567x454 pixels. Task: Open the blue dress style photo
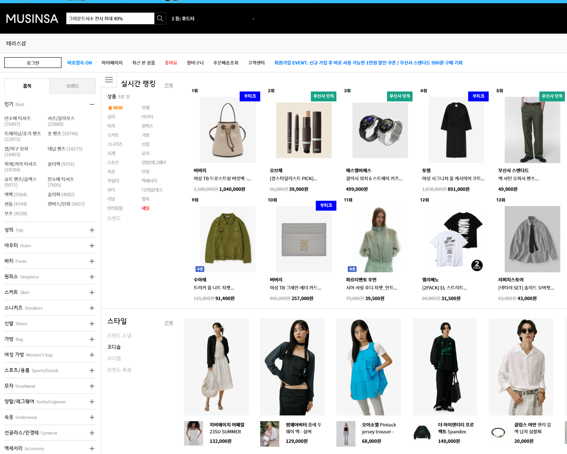click(369, 367)
